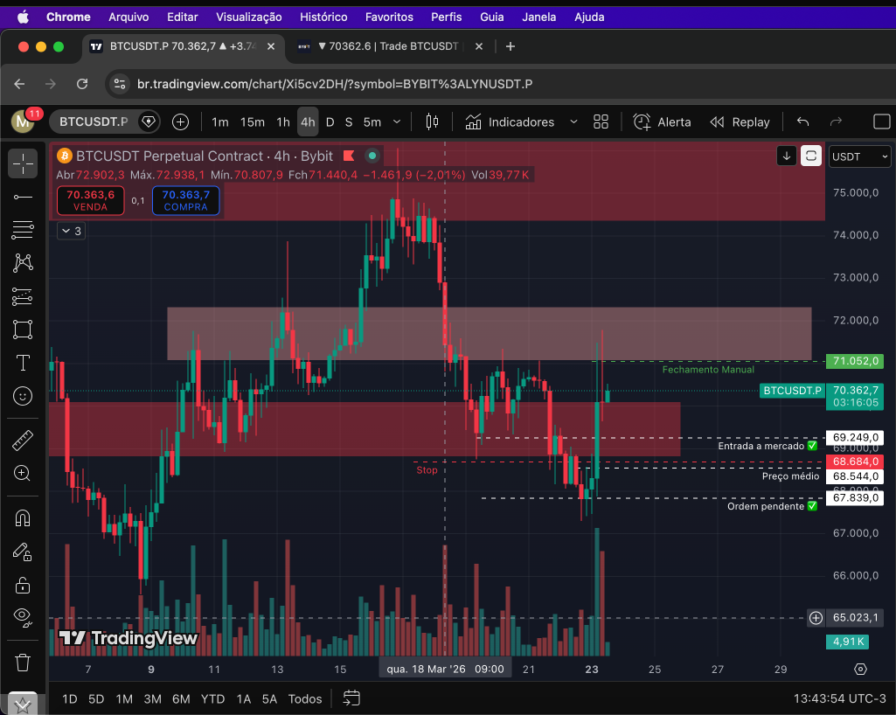896x715 pixels.
Task: Hide all drawings with eye icon
Action: point(23,618)
